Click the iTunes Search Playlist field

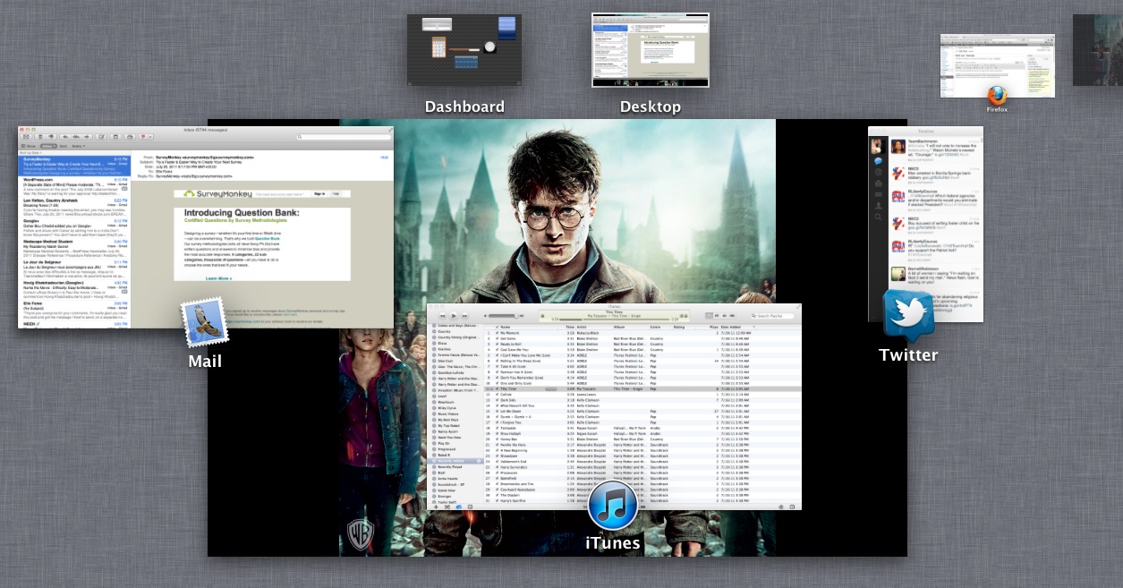coord(774,316)
